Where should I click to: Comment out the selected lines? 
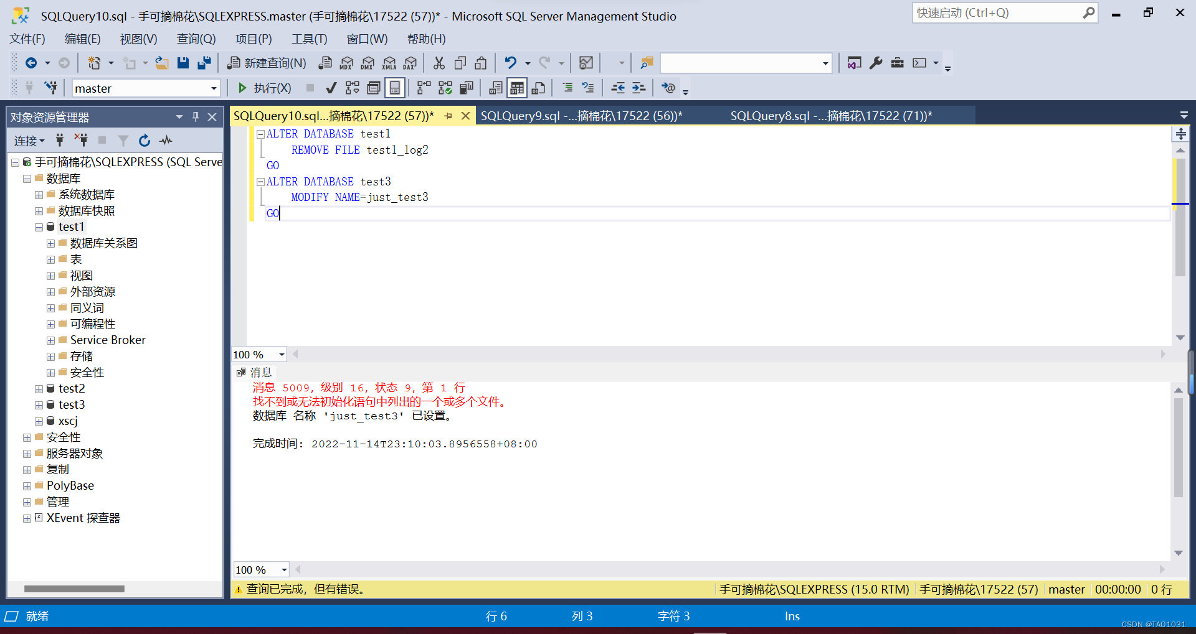click(x=567, y=88)
